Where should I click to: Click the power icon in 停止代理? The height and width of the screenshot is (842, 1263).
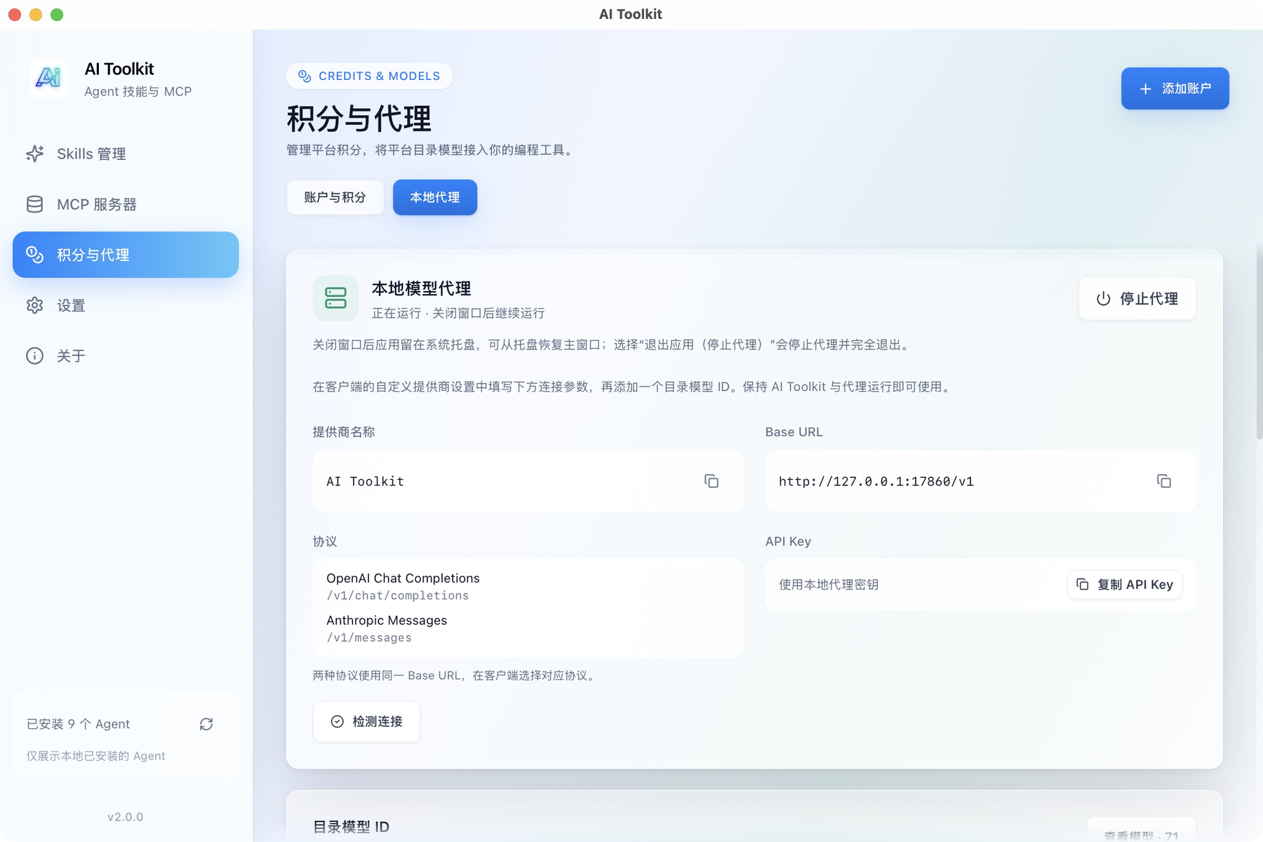(x=1104, y=299)
